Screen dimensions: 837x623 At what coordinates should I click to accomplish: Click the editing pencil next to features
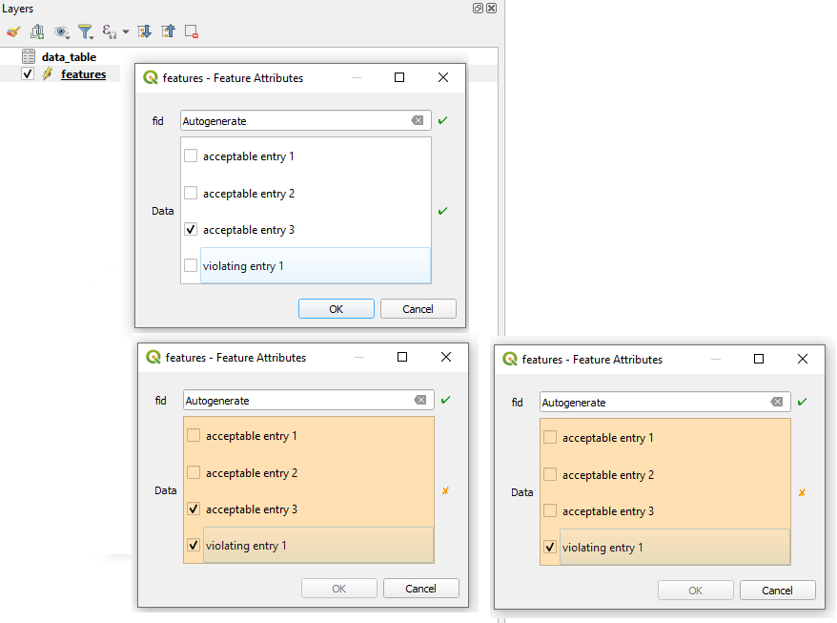click(46, 73)
